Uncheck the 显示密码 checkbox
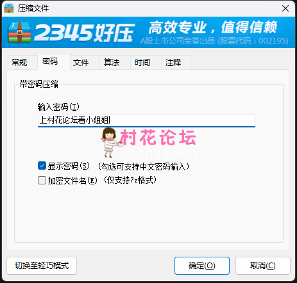This screenshot has width=297, height=283. 42,166
